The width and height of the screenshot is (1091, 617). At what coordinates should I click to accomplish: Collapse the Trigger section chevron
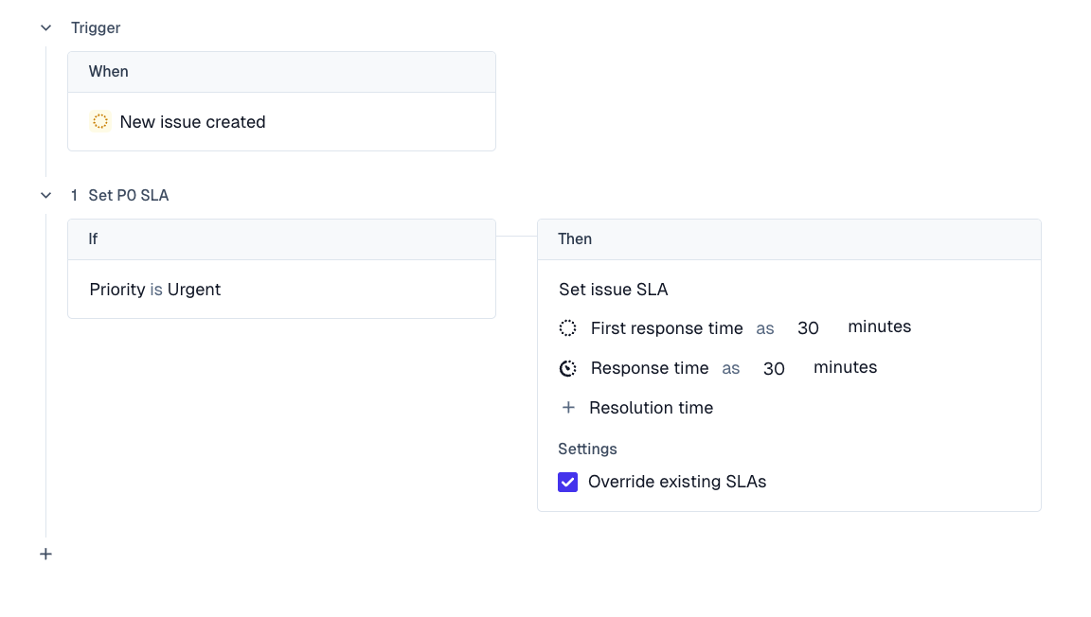click(x=45, y=28)
